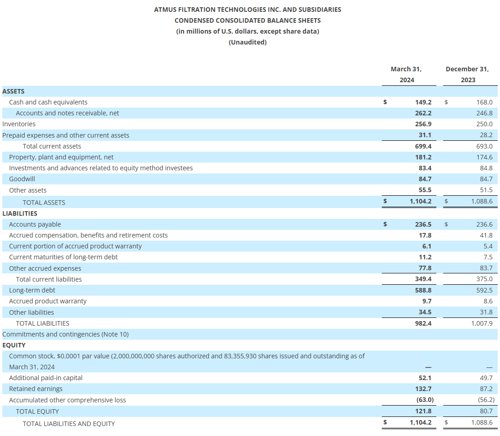
Task: Click the 'December 31, 2023' column header
Action: pos(467,74)
